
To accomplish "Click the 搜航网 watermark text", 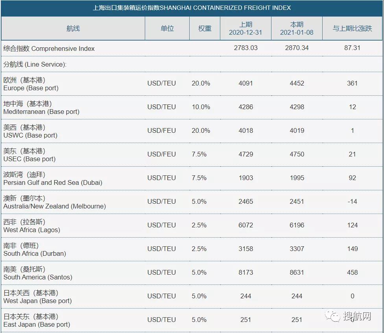I will click(357, 316).
